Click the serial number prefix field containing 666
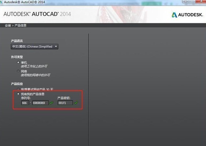 click(x=25, y=103)
